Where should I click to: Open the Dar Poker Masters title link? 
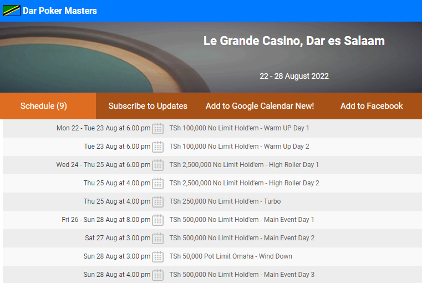coord(60,11)
